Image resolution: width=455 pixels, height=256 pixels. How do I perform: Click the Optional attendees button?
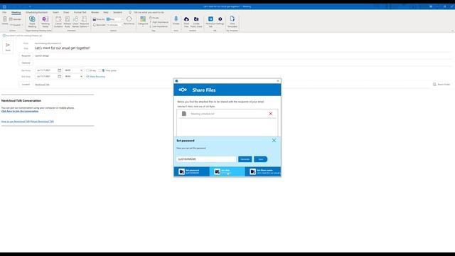pyautogui.click(x=26, y=63)
